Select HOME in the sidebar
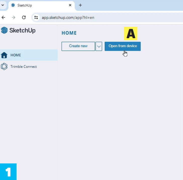The height and width of the screenshot is (180, 183). pos(29,55)
